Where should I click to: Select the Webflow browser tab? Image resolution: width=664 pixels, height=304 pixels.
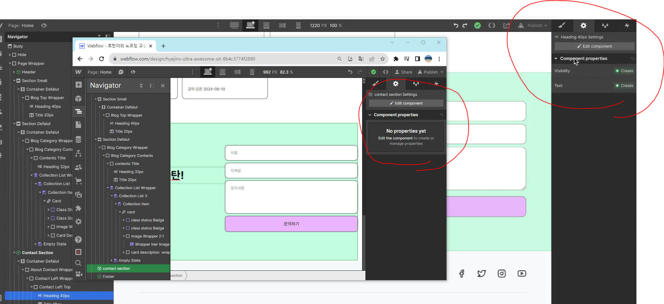[116, 46]
